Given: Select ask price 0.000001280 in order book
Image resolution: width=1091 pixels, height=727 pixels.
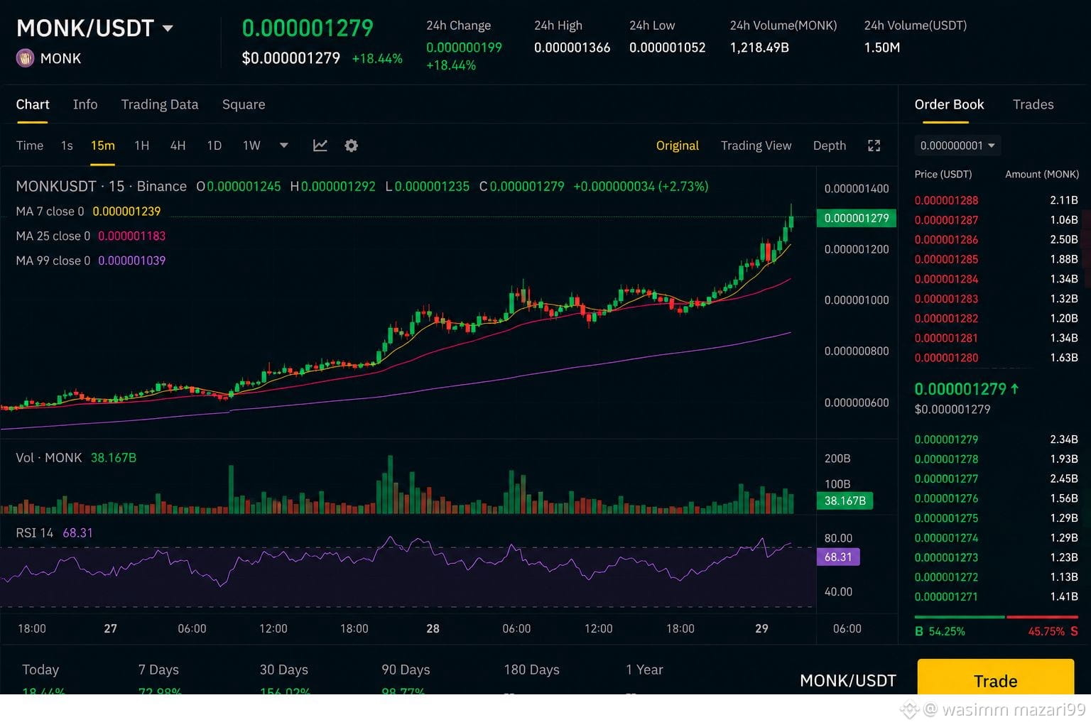Looking at the screenshot, I should point(946,358).
